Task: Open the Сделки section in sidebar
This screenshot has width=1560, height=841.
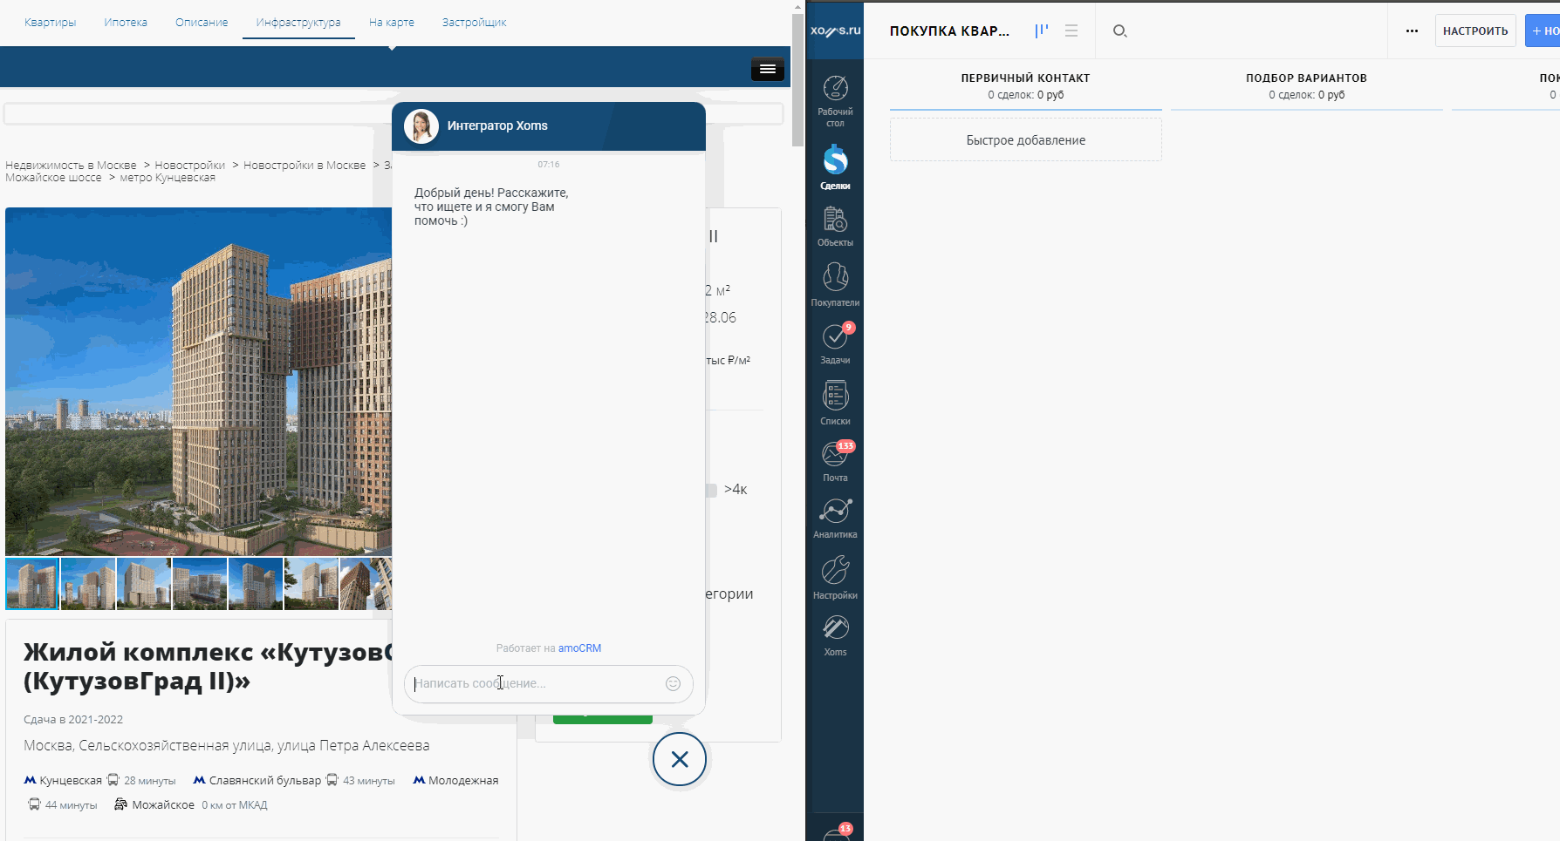Action: click(835, 167)
